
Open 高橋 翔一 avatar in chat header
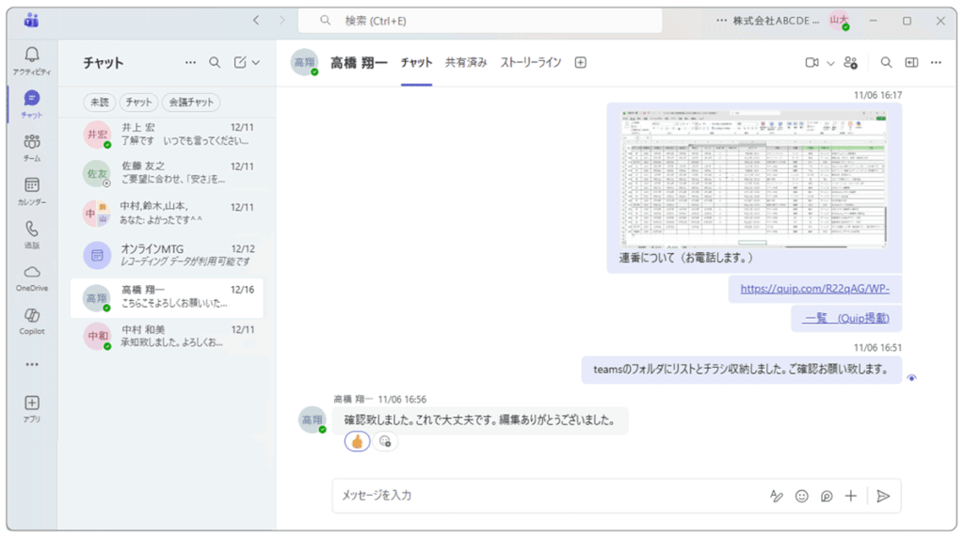pos(305,62)
